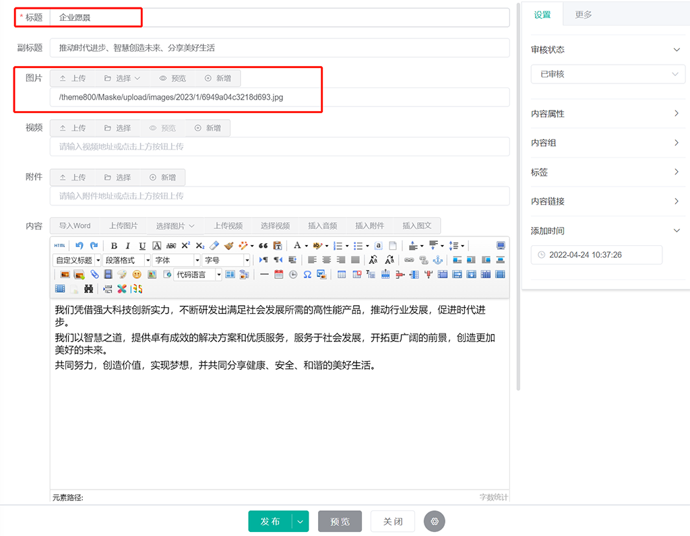Insert an emoticon via smiley icon
690x536 pixels.
(137, 275)
